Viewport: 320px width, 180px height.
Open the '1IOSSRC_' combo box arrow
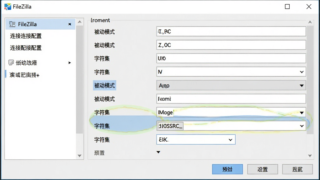[302, 126]
